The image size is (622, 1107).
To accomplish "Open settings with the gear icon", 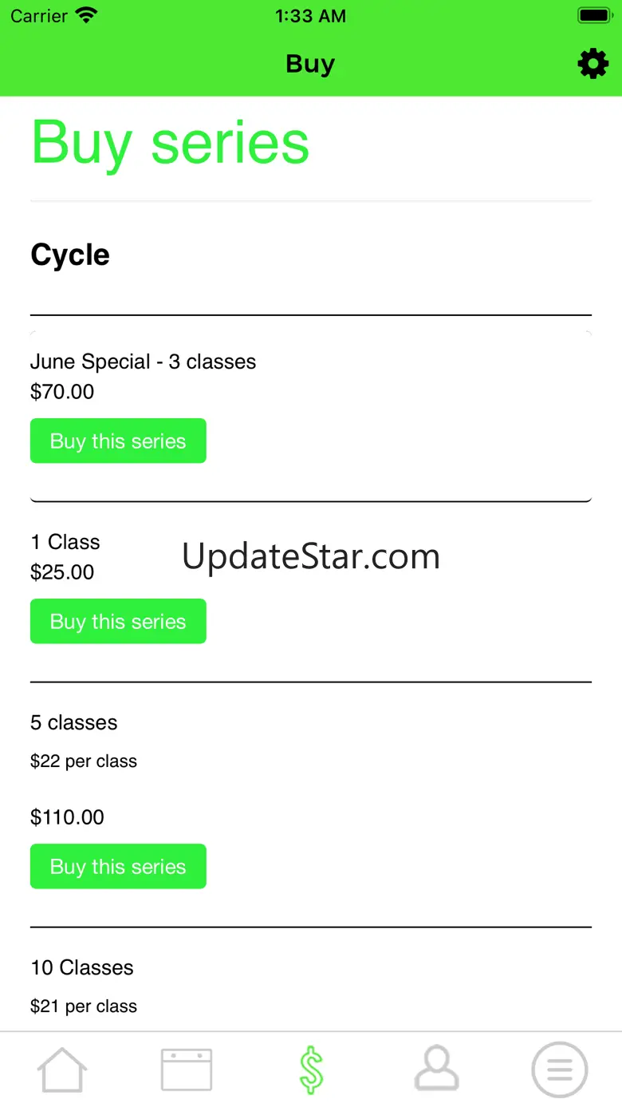I will coord(592,64).
